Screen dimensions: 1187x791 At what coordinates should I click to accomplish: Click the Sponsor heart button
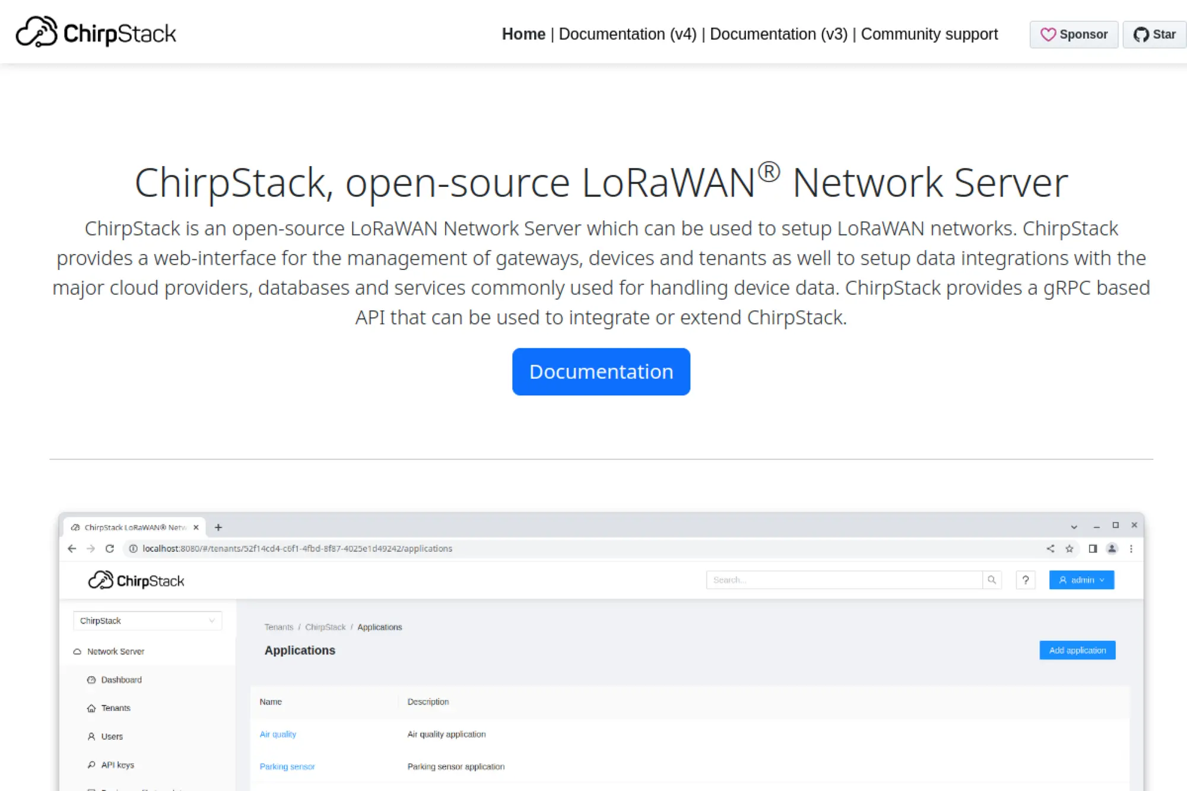1074,34
